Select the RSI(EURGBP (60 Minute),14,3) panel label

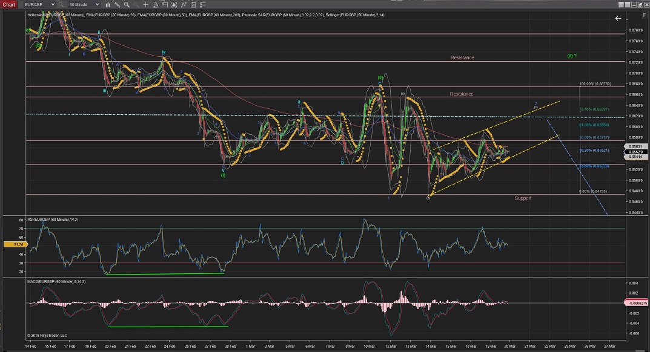click(53, 220)
